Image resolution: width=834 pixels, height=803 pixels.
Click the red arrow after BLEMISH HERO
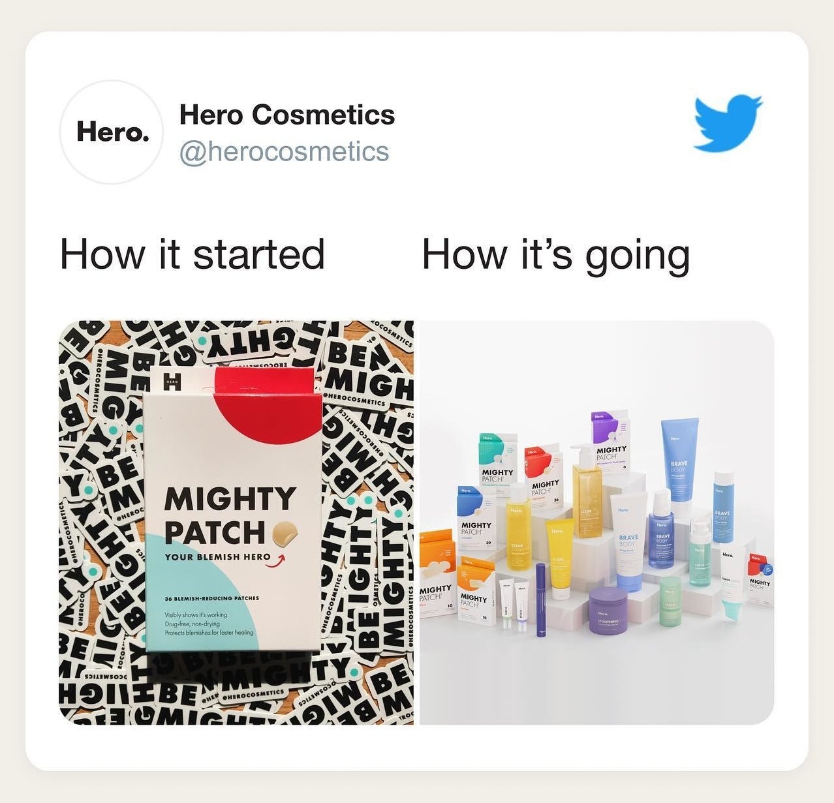280,558
